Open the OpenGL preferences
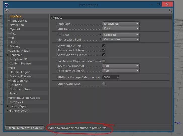 [x=15, y=29]
